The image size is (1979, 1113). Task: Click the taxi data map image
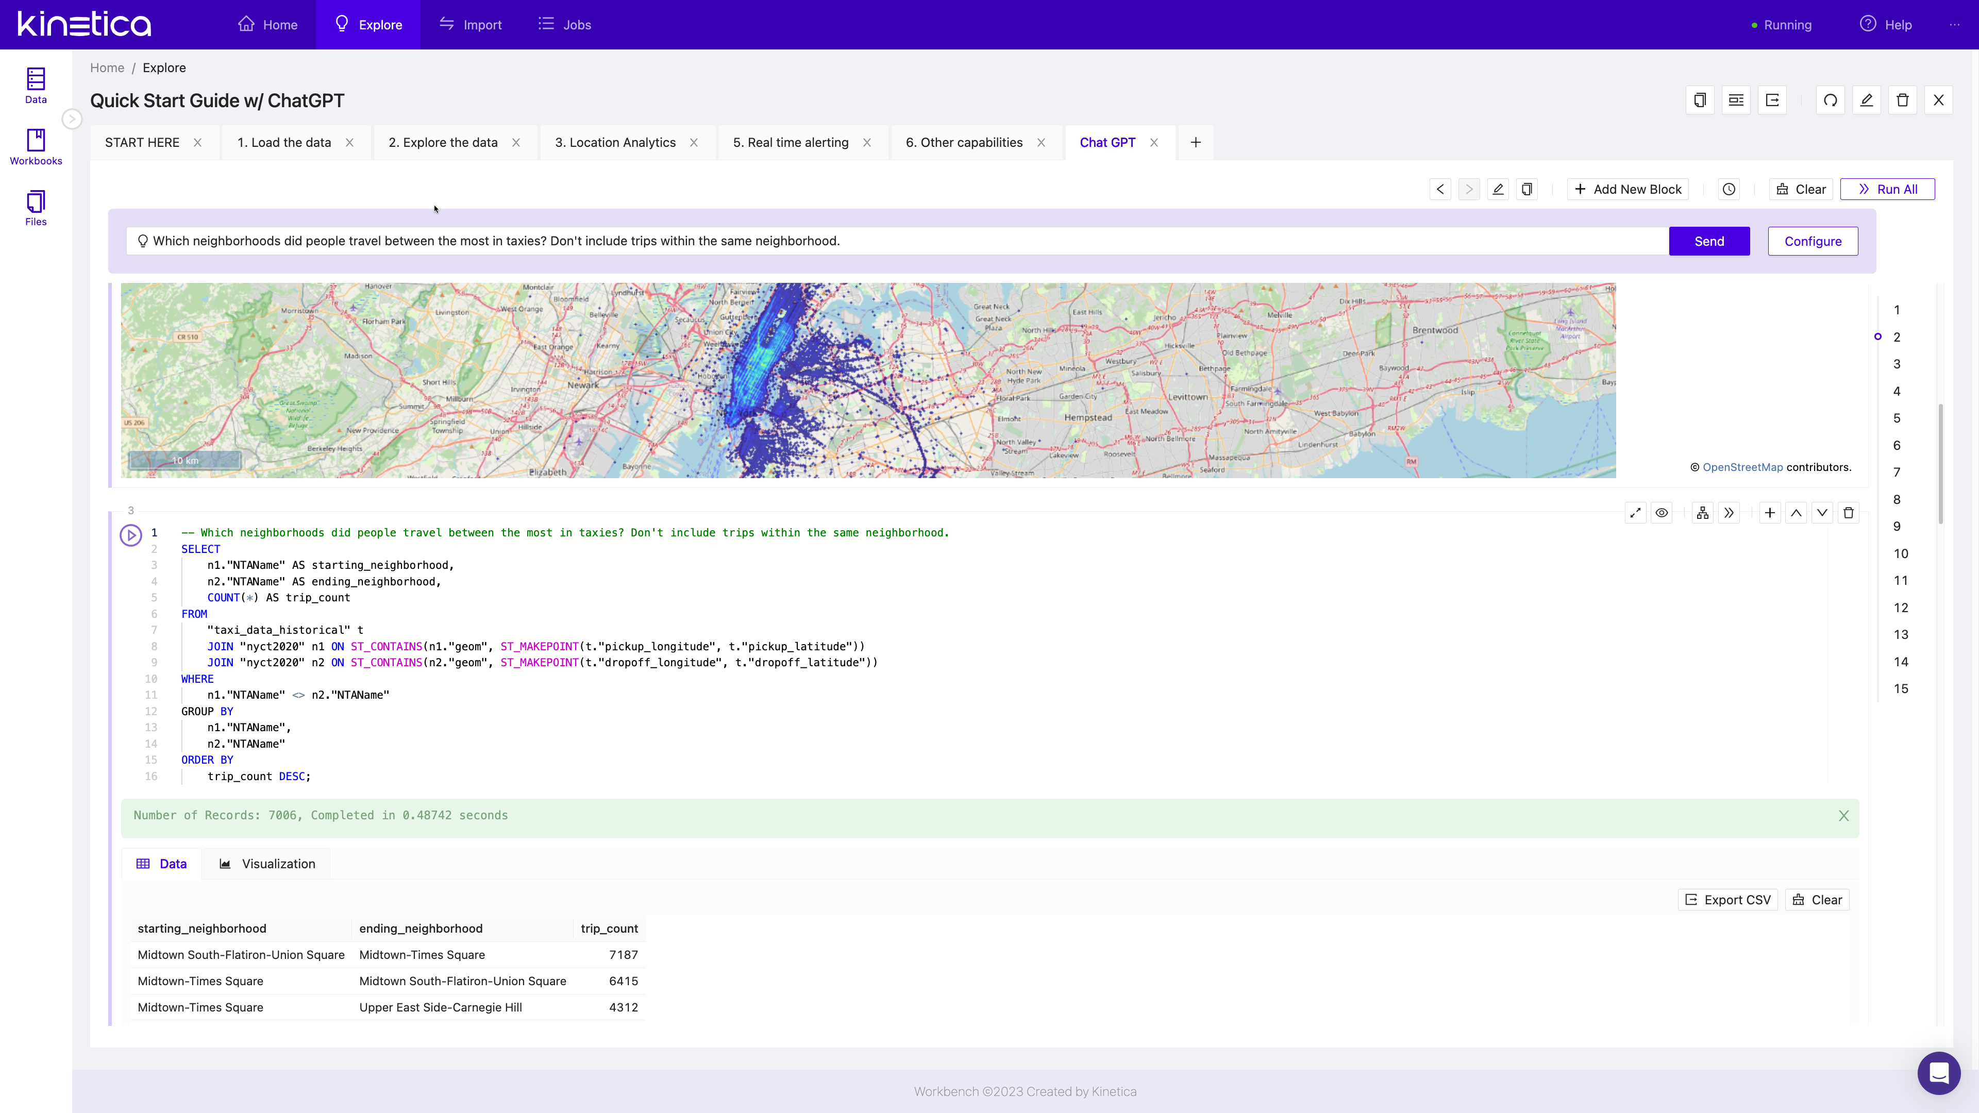click(x=868, y=380)
